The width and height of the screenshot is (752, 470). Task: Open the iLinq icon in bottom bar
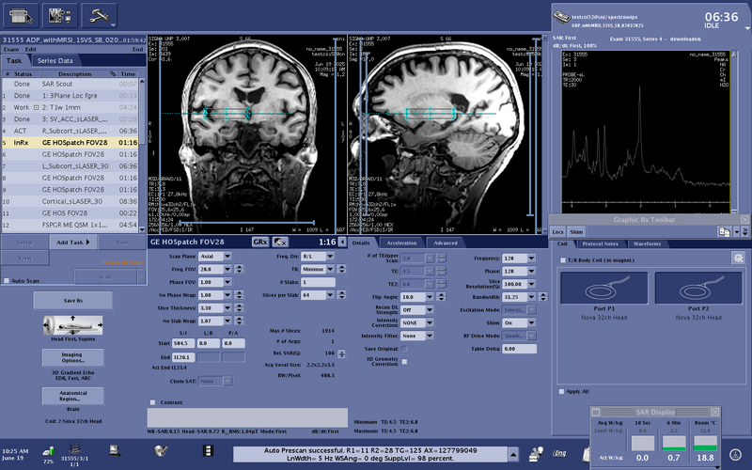click(559, 453)
